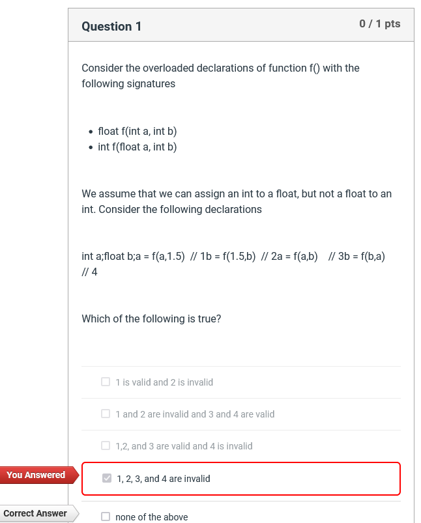Select '1 and 2 are invalid and 3 and 4 are valid'
421x523 pixels.
coord(105,413)
